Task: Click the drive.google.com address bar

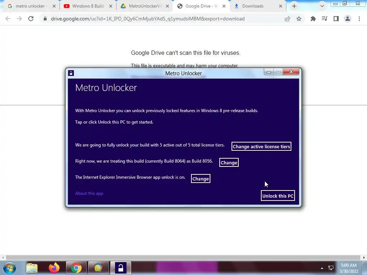Action: [x=148, y=19]
